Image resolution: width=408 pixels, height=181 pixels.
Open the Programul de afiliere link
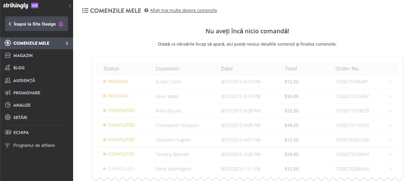(x=34, y=145)
